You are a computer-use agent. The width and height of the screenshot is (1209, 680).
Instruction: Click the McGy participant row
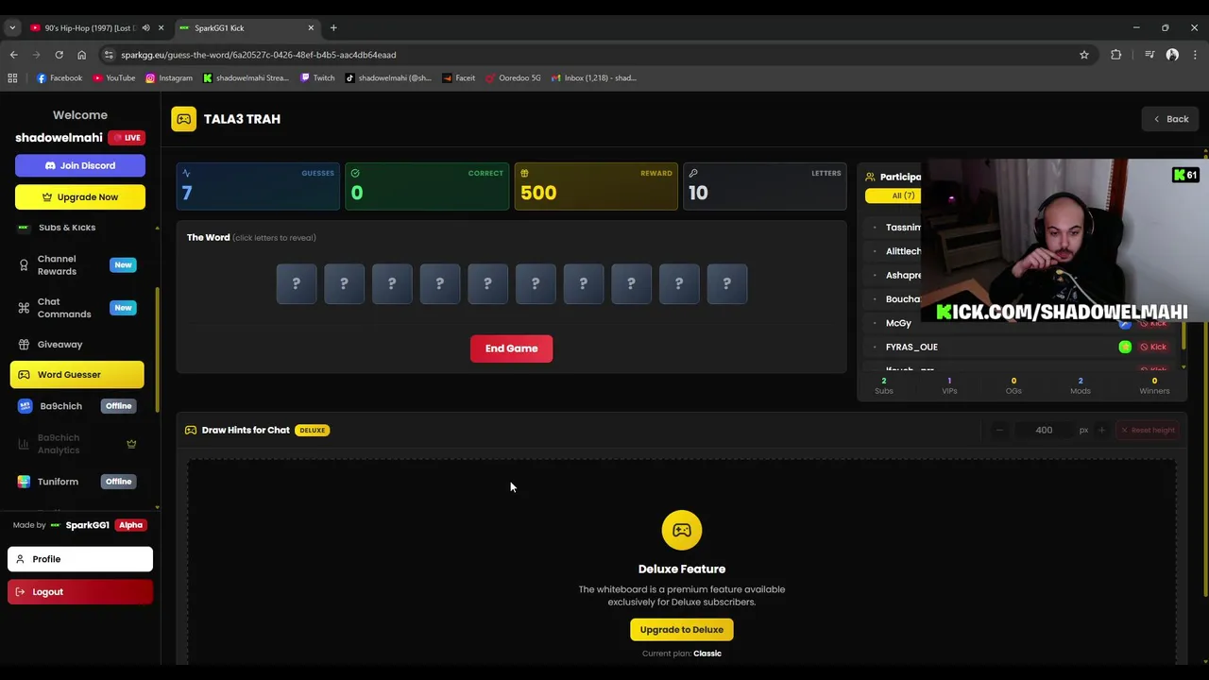coord(1020,323)
